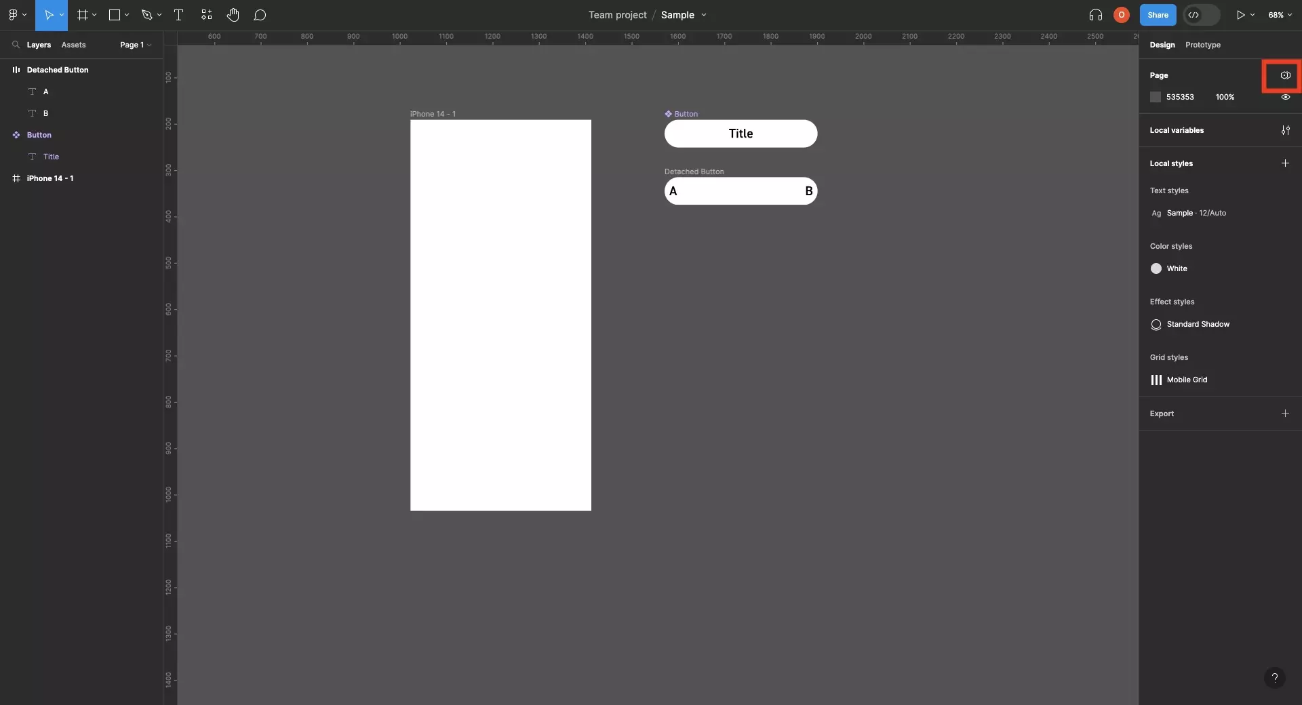Click the Team project breadcrumb
1302x705 pixels.
[617, 15]
